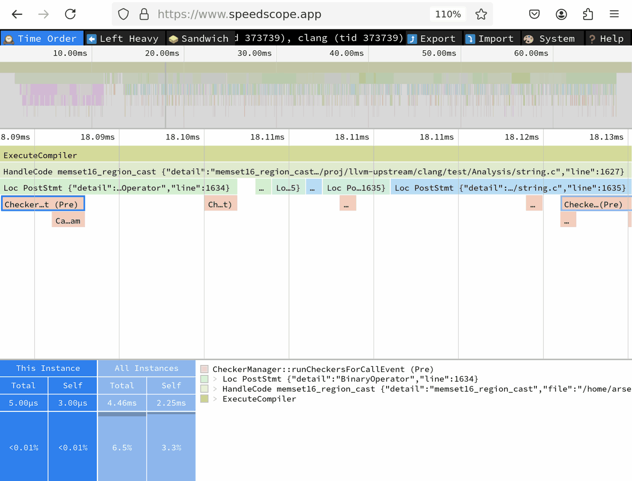
Task: Select the clang thread profile title
Action: [x=321, y=38]
